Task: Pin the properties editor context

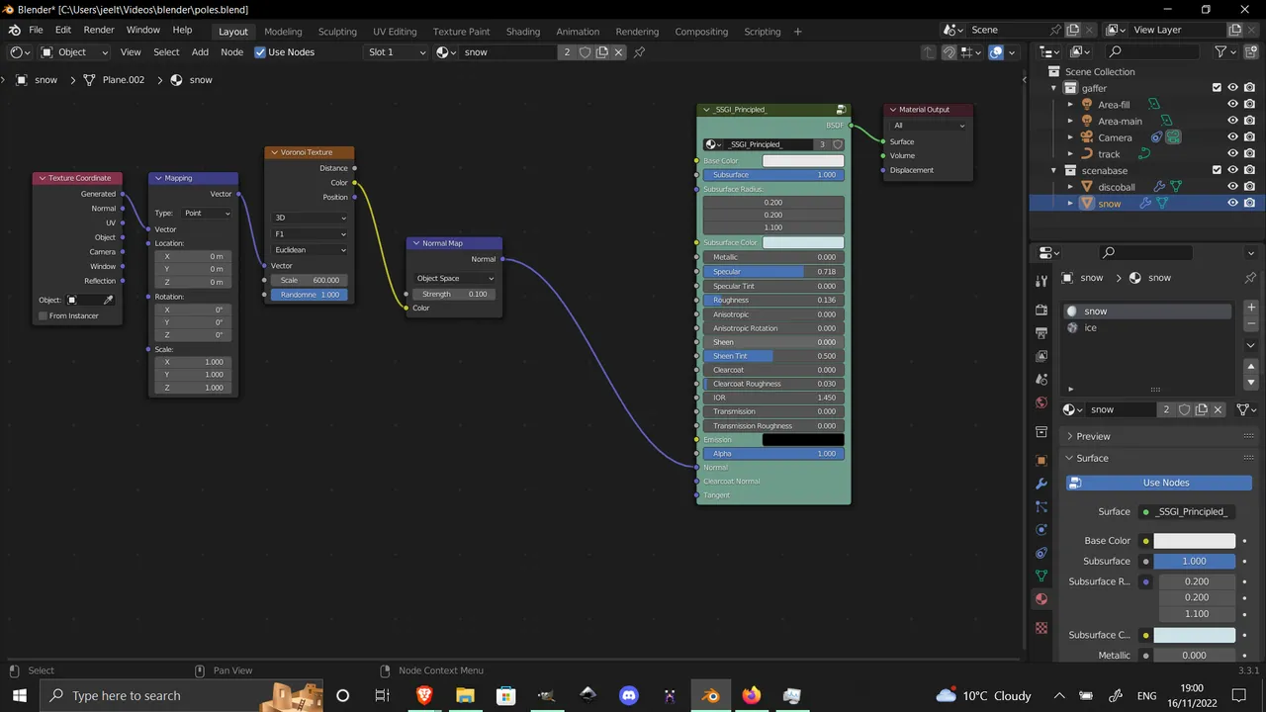Action: click(x=1251, y=278)
